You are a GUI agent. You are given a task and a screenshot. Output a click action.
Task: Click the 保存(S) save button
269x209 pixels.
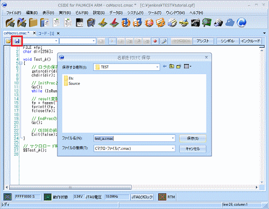(193, 139)
